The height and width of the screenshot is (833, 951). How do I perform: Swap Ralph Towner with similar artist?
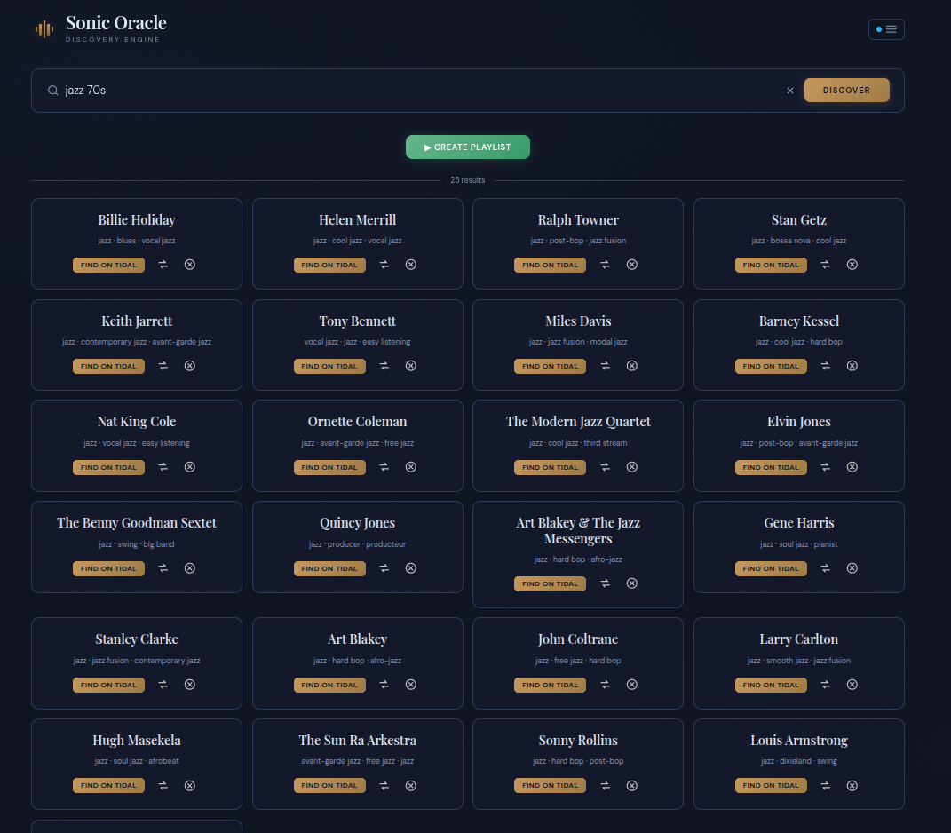(x=605, y=265)
